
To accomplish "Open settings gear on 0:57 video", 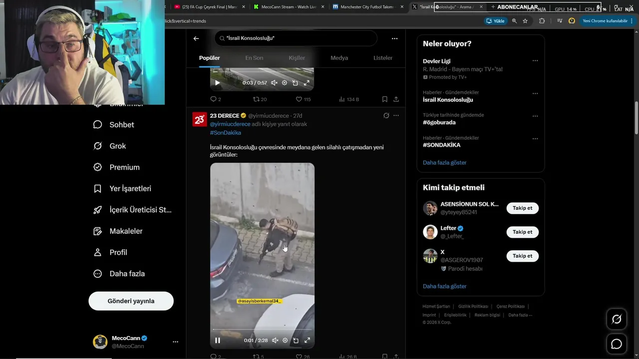I will 285,83.
